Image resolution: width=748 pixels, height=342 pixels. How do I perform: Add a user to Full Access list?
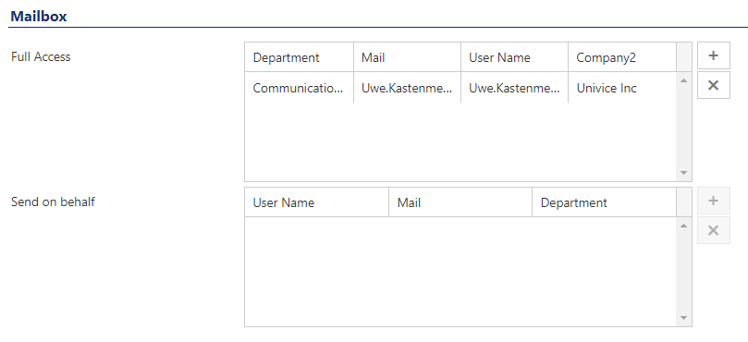click(714, 55)
